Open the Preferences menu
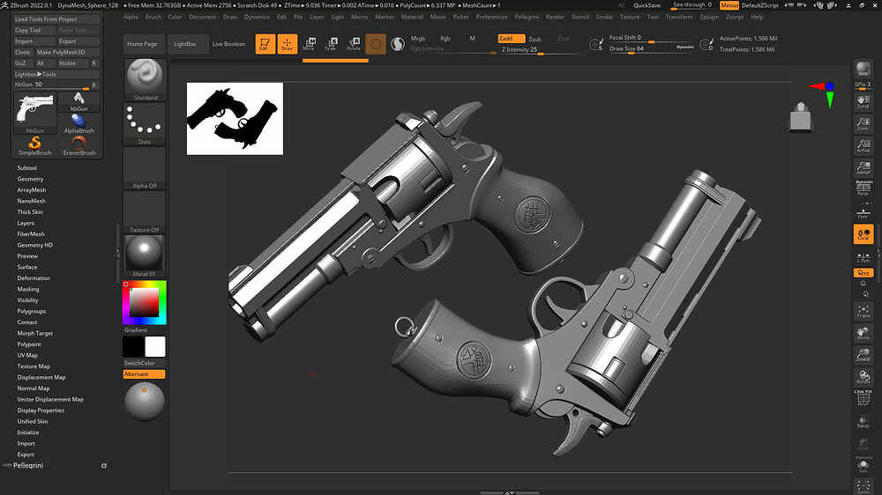The height and width of the screenshot is (495, 882). point(491,17)
